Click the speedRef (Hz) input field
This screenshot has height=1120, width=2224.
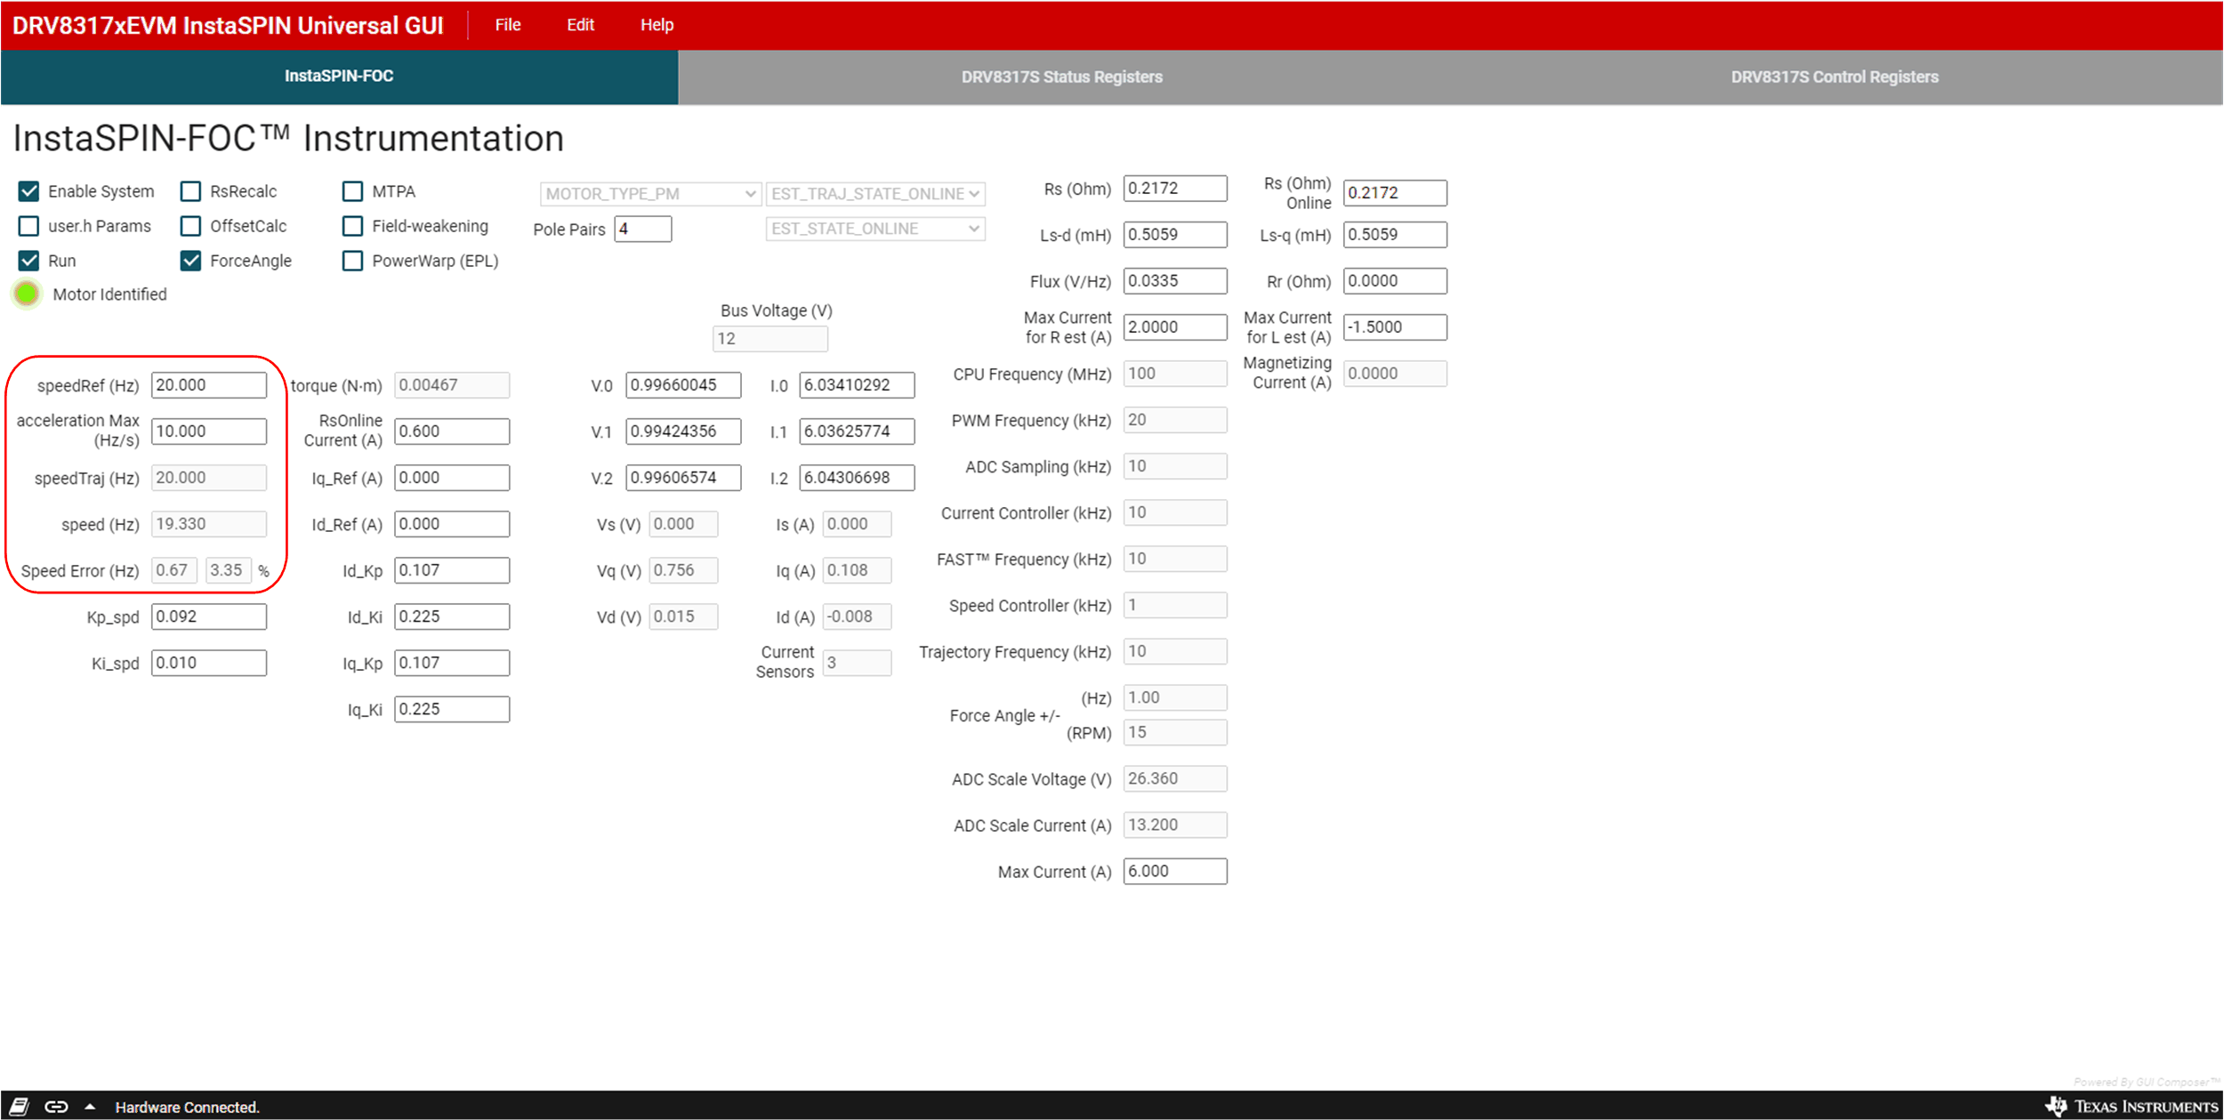coord(208,385)
